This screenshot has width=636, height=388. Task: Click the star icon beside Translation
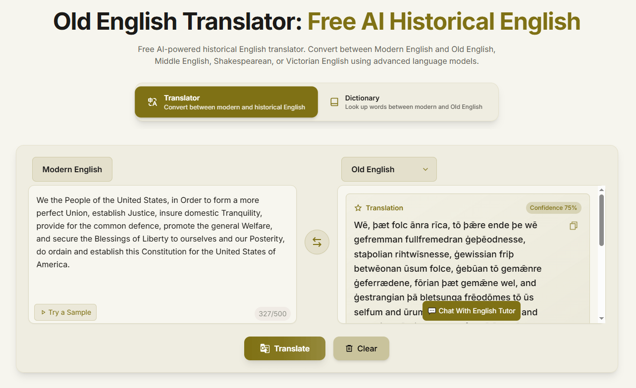coord(358,208)
